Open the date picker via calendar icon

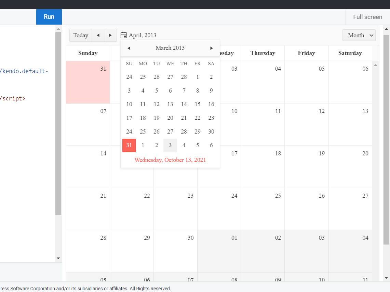pos(123,35)
